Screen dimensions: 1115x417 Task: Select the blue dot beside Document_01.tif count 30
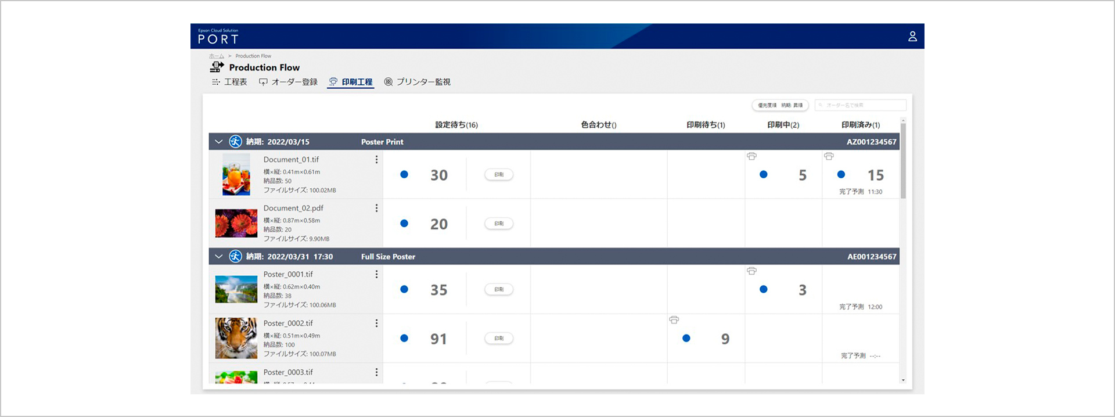coord(404,175)
